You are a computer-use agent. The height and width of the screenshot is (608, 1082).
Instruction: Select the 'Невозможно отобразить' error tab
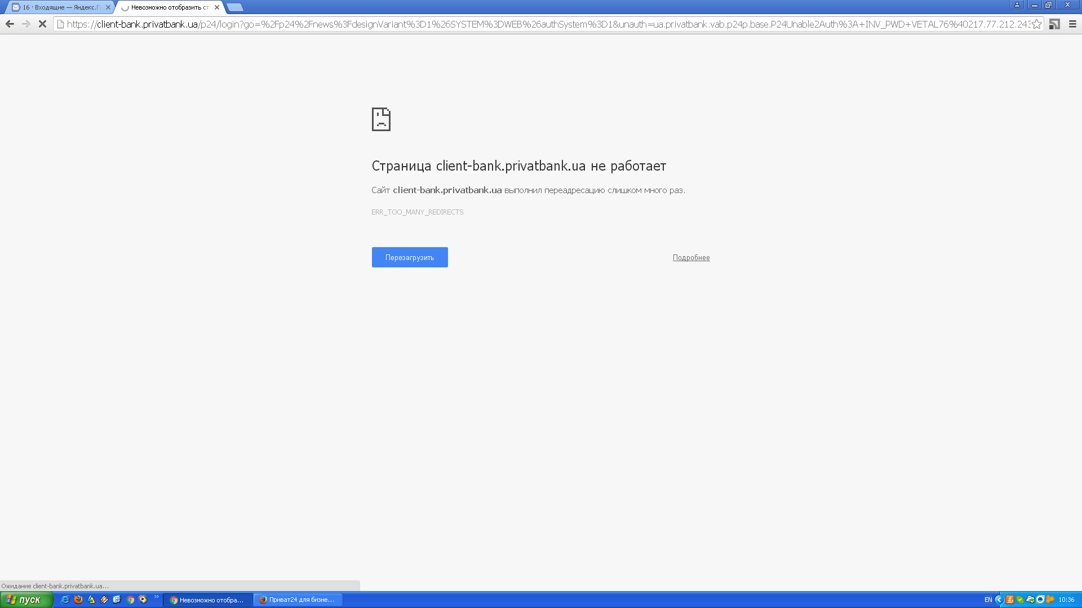click(169, 7)
